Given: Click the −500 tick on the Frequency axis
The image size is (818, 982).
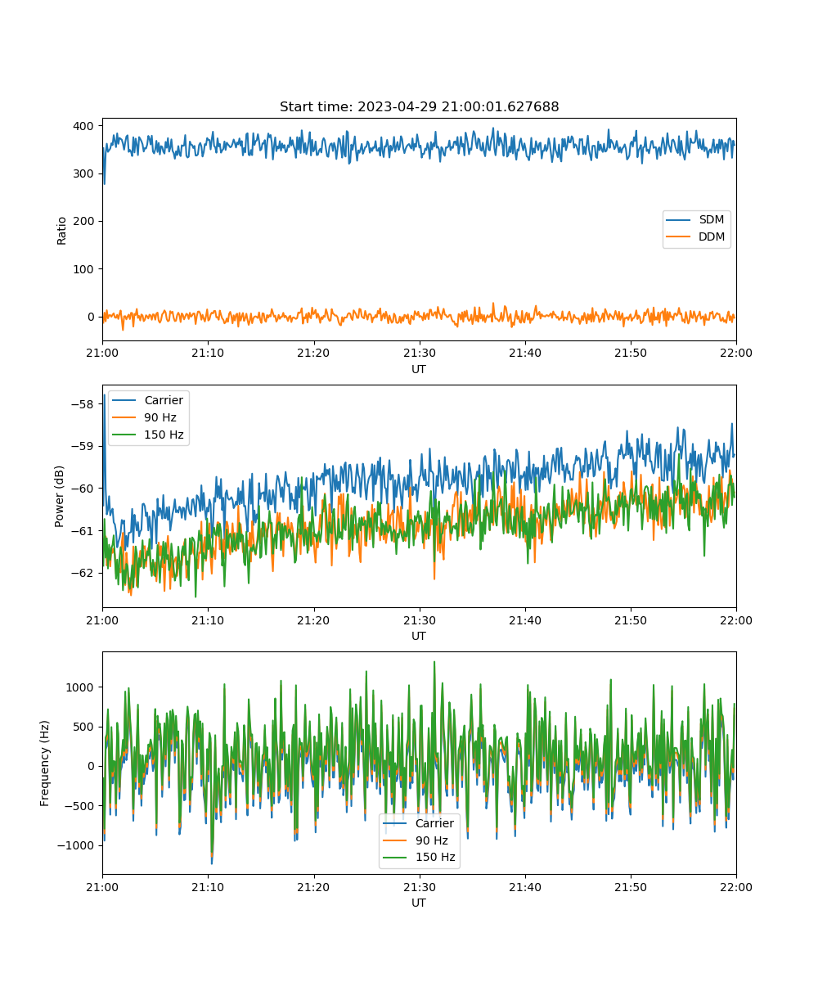Looking at the screenshot, I should point(79,806).
